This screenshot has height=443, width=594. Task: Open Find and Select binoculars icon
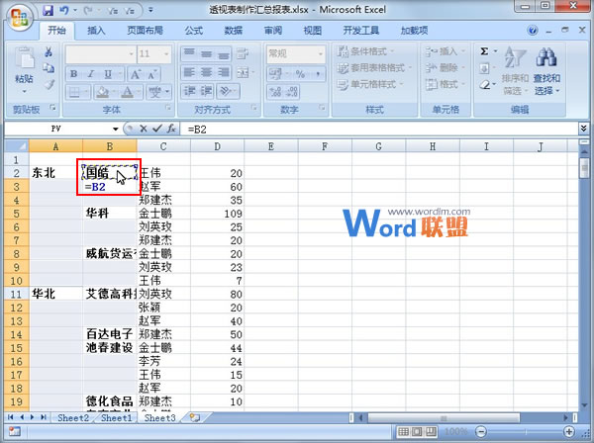545,57
